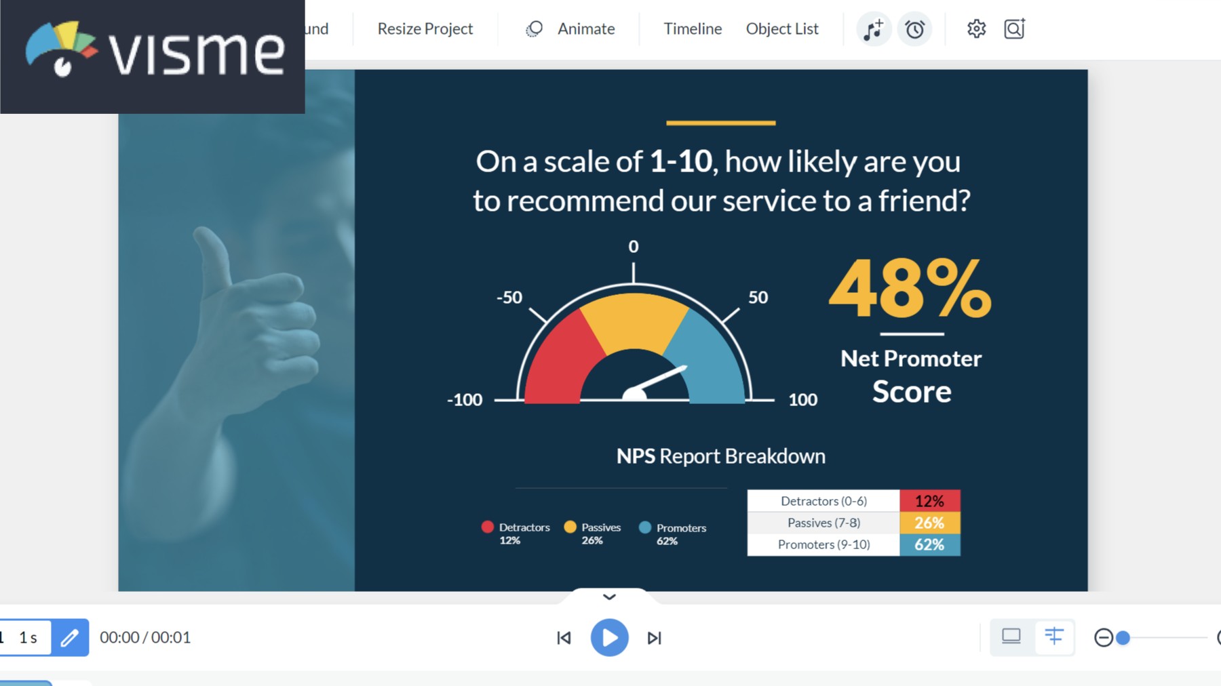Click the preview search icon top right
The image size is (1221, 686).
pos(1014,29)
